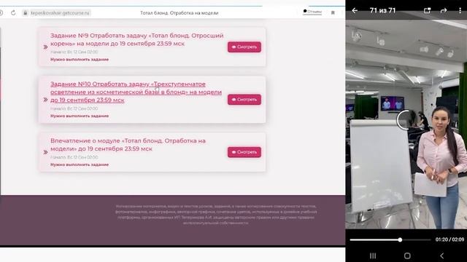Viewport: 467px width, 262px height.
Task: Click the address bar with the getcourse.ru URL
Action: [x=57, y=13]
